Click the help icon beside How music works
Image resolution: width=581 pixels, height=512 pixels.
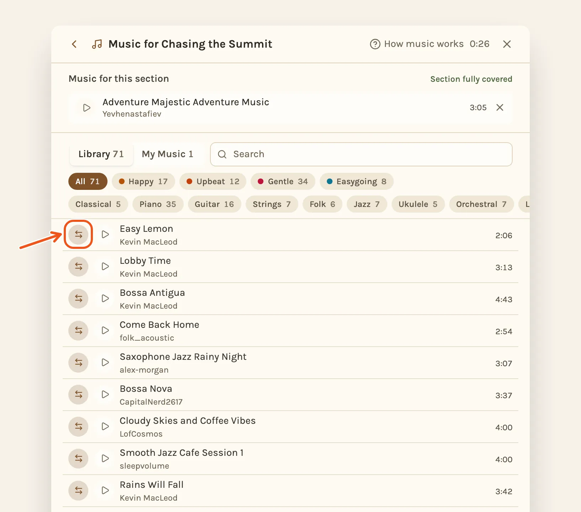click(x=375, y=44)
